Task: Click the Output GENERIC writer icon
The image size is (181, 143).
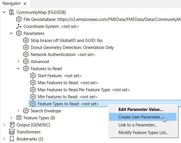Action: [x=12, y=125]
